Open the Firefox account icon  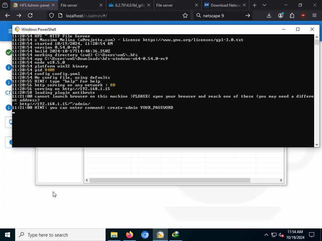coord(281,16)
